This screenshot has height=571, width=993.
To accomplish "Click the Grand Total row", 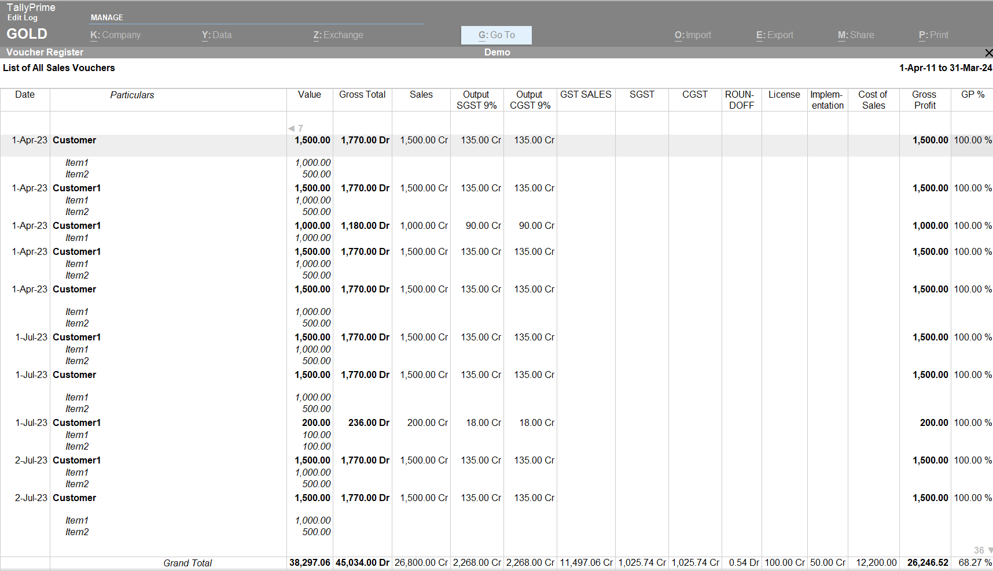I will pos(187,562).
